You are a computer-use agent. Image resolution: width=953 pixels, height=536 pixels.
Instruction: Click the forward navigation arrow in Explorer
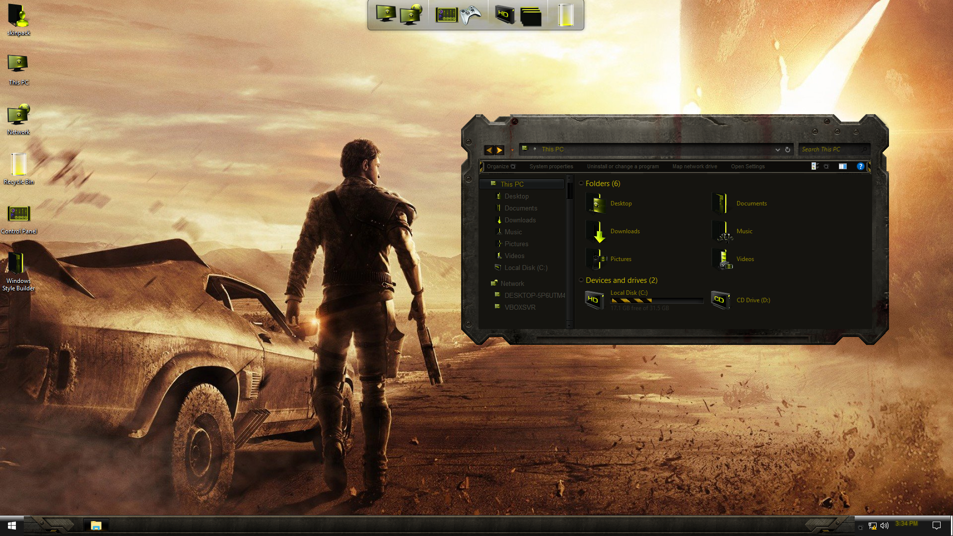pyautogui.click(x=499, y=150)
